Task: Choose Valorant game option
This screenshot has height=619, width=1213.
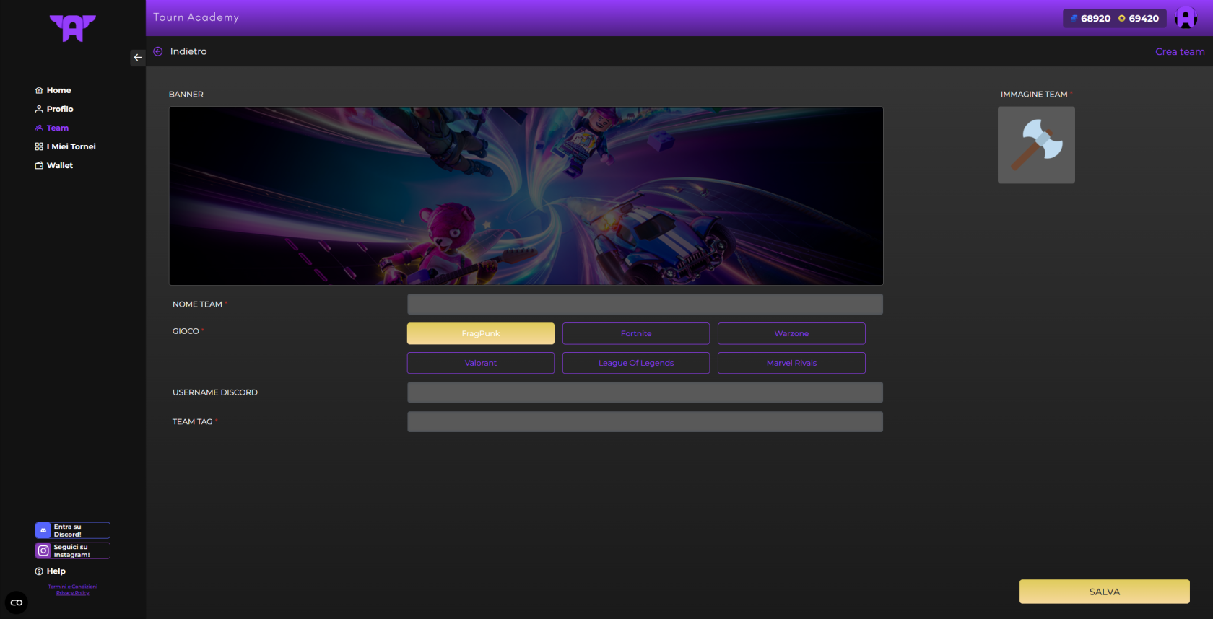Action: [x=480, y=363]
